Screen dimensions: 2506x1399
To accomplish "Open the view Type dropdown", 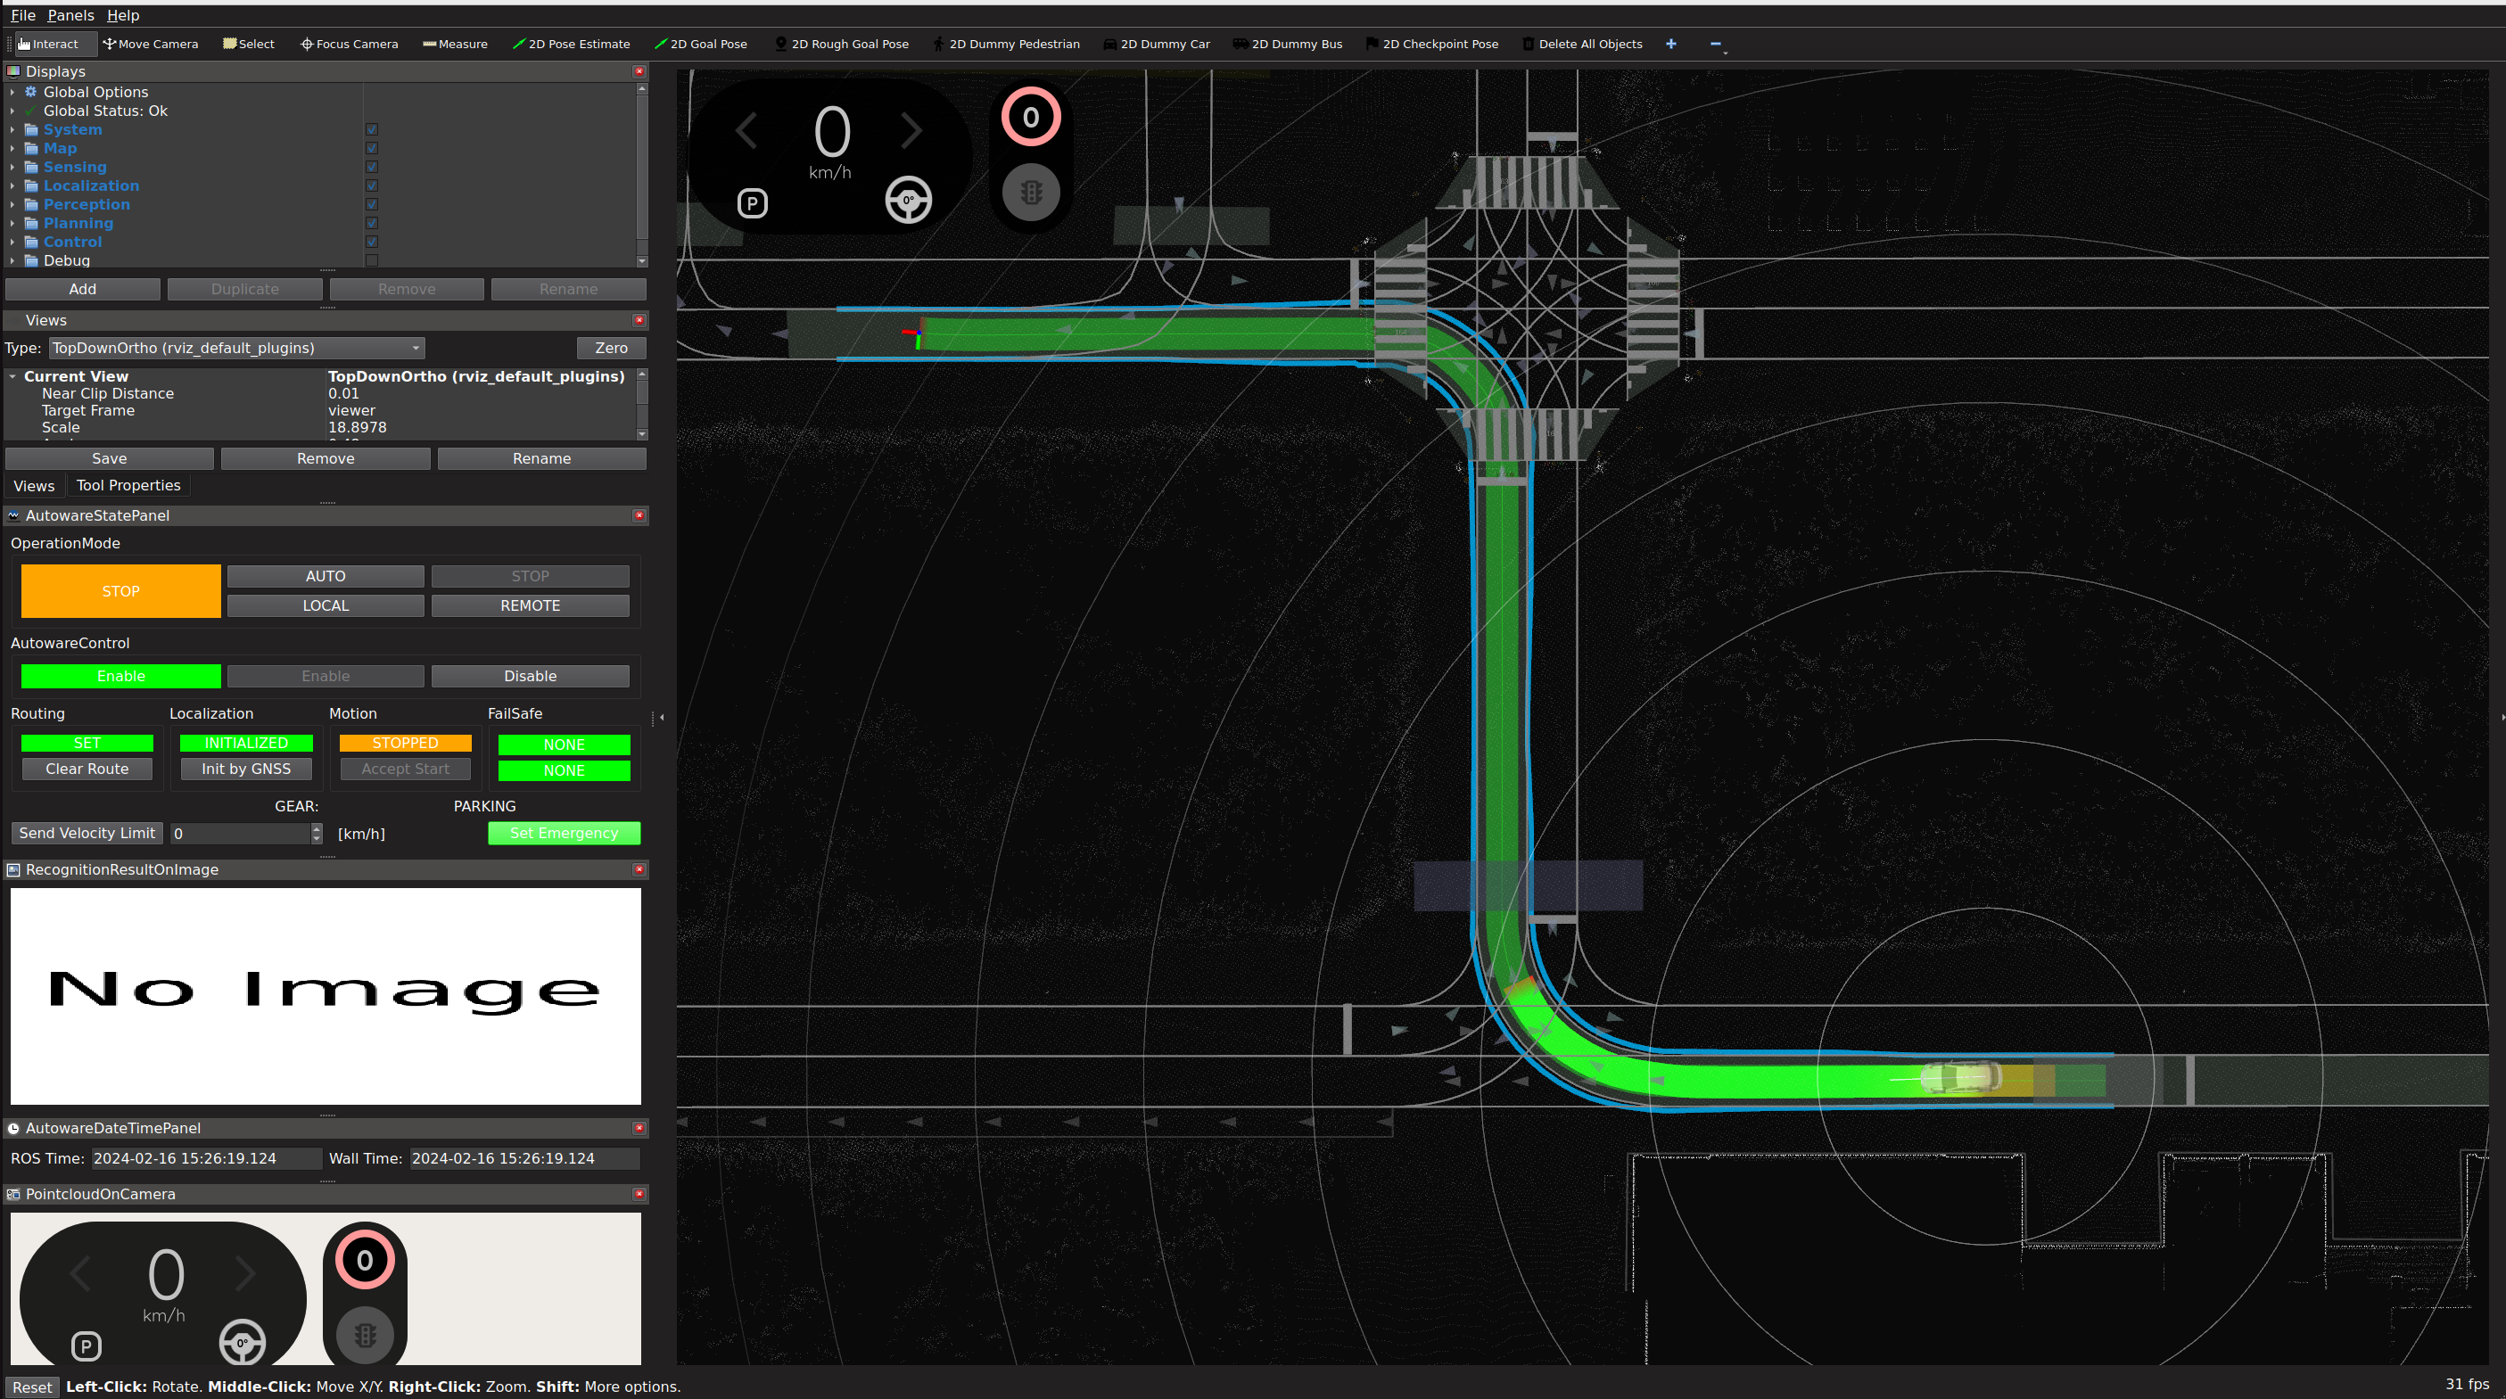I will [x=236, y=348].
